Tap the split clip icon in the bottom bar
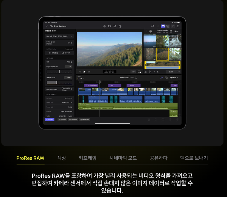This screenshot has height=197, width=227. [163, 120]
